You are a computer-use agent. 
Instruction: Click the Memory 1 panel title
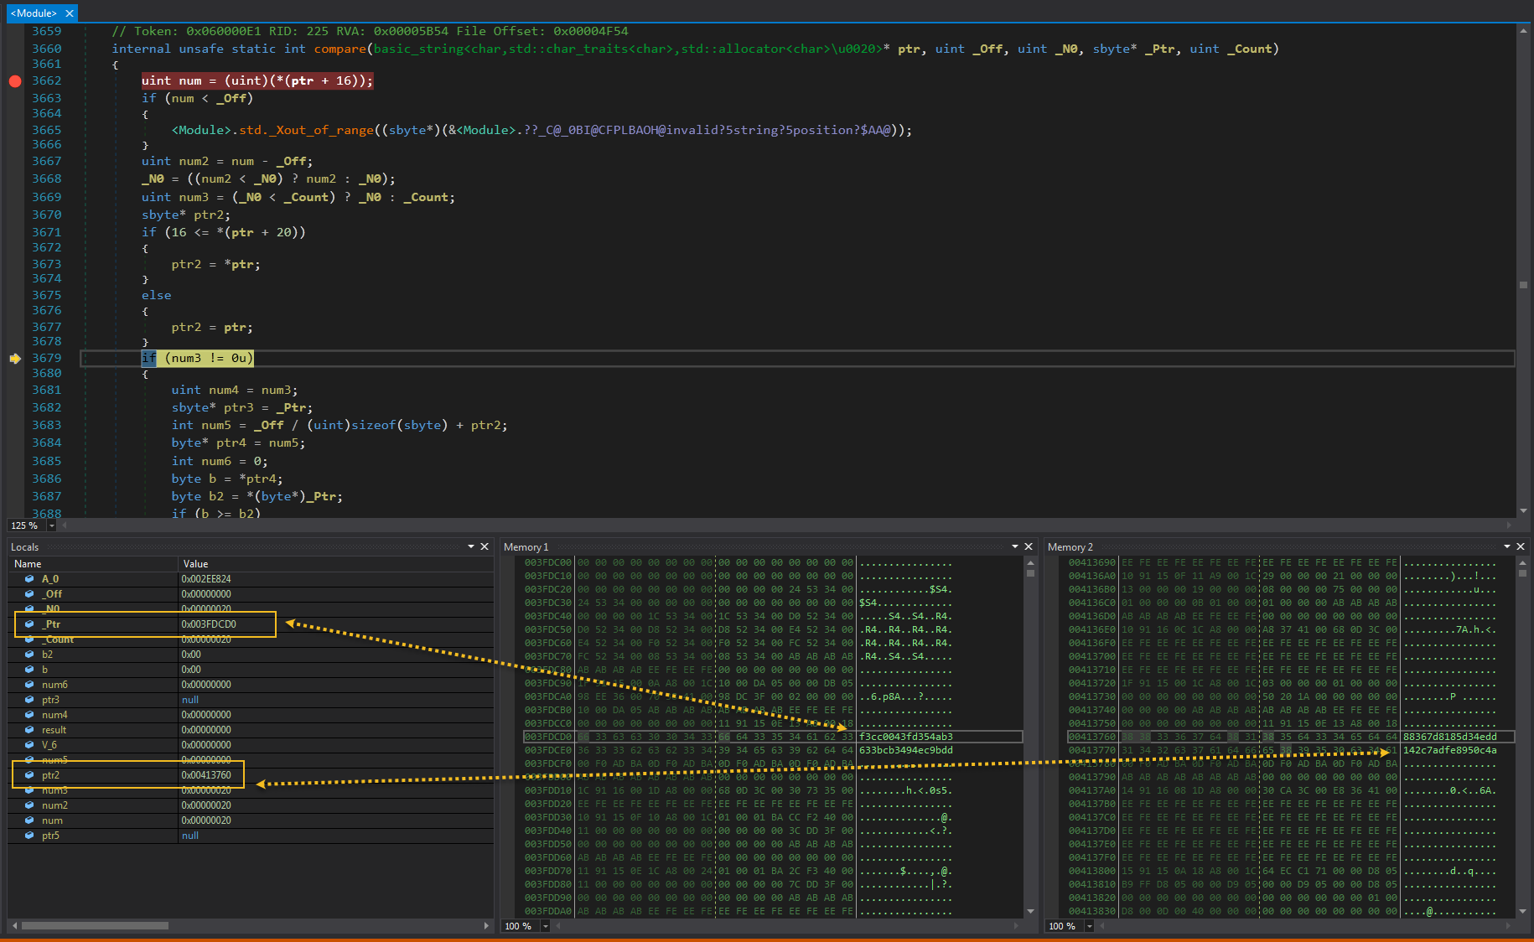coord(526,547)
